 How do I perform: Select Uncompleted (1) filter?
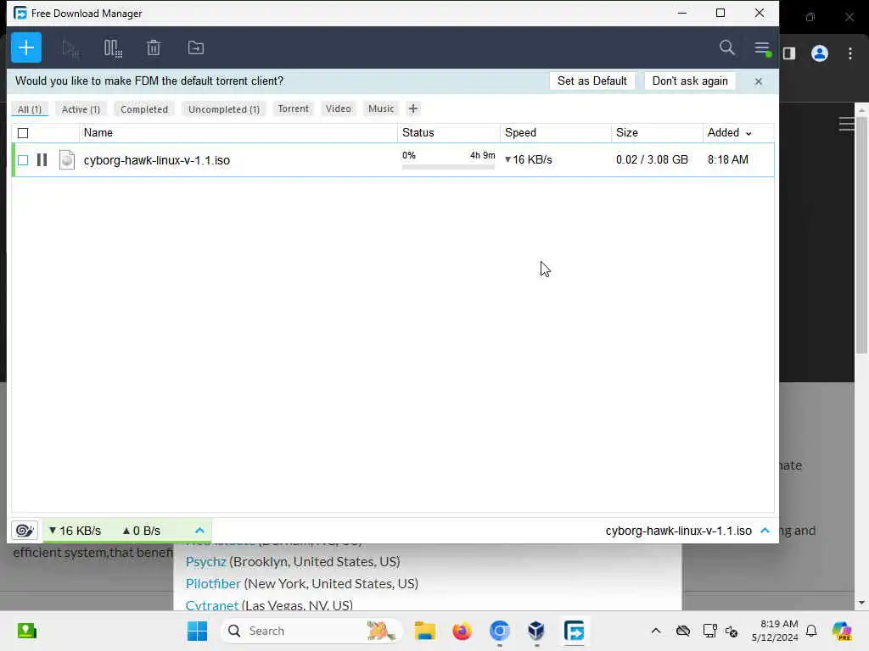[224, 109]
